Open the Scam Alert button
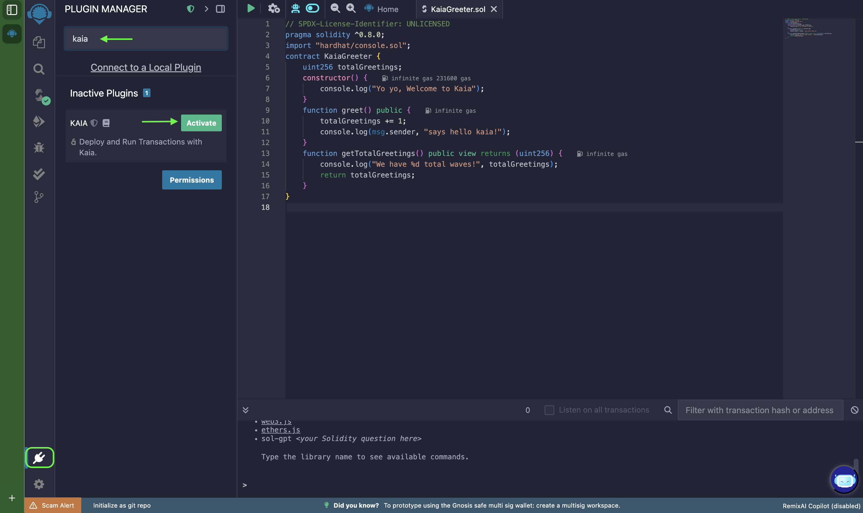Image resolution: width=863 pixels, height=513 pixels. click(52, 506)
